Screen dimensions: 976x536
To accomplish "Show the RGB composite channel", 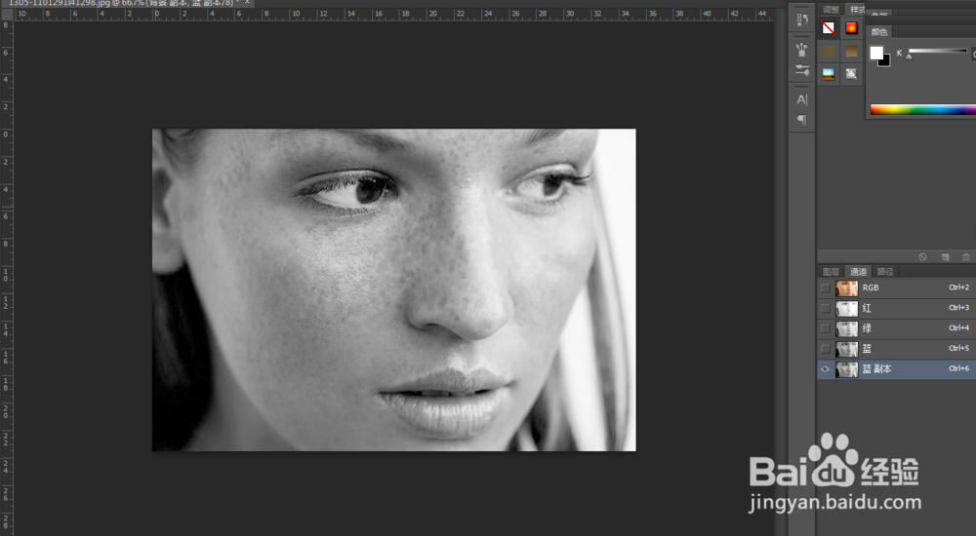I will [826, 287].
